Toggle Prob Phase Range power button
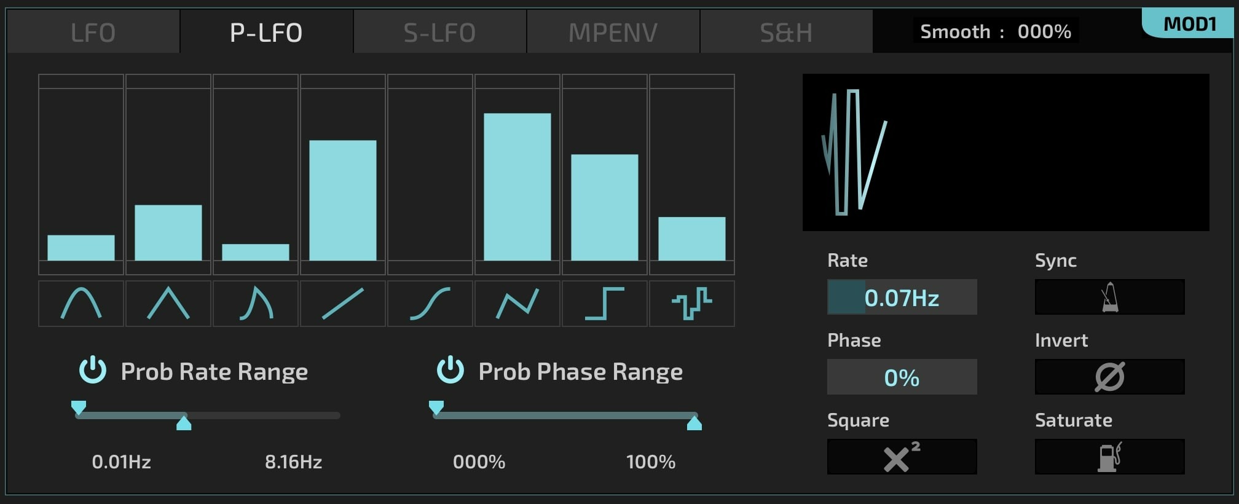 [450, 370]
